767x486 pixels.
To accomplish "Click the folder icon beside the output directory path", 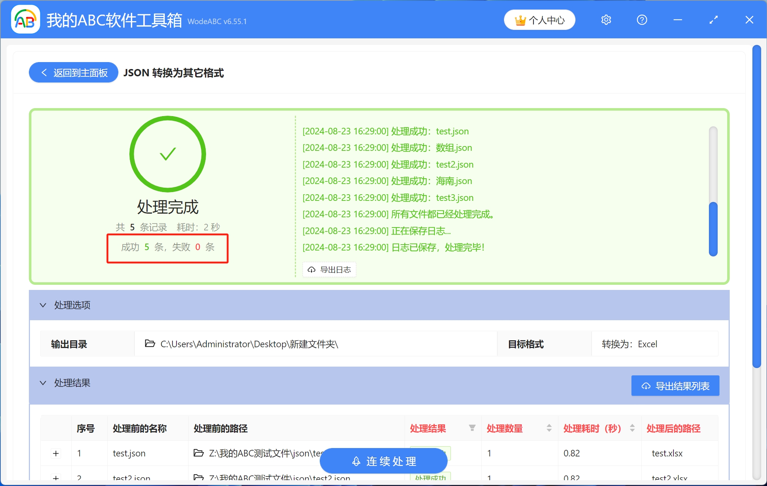I will pos(150,344).
